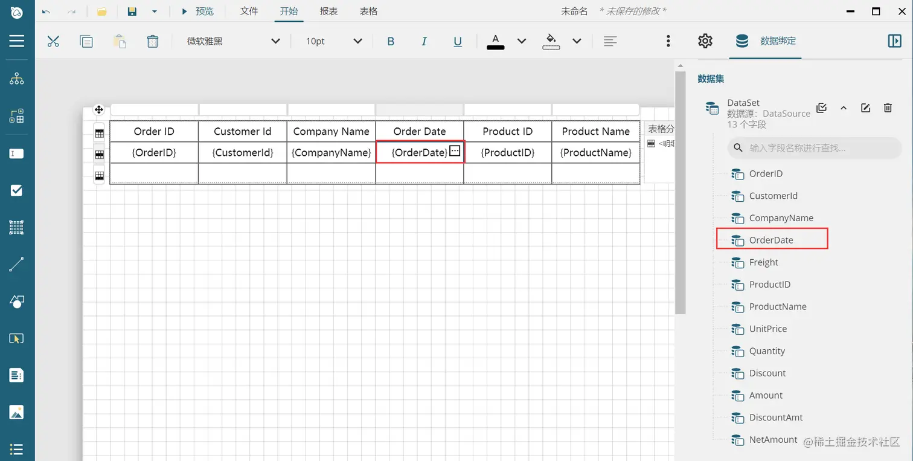This screenshot has width=913, height=461.
Task: Click the Undo arrow
Action: pos(46,11)
